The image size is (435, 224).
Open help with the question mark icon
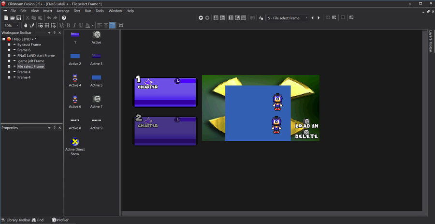click(x=64, y=18)
